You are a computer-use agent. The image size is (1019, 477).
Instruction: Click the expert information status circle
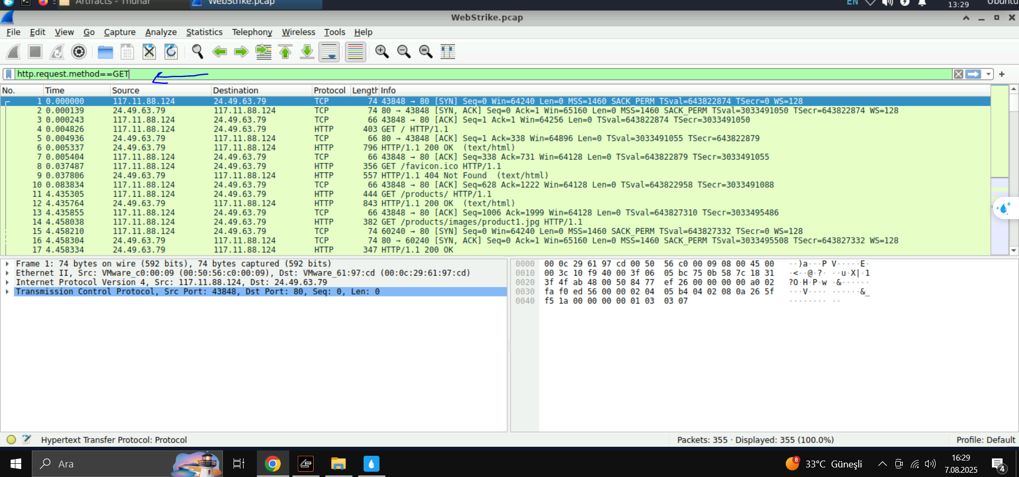(11, 439)
